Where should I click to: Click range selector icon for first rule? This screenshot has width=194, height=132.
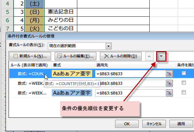pos(169,74)
